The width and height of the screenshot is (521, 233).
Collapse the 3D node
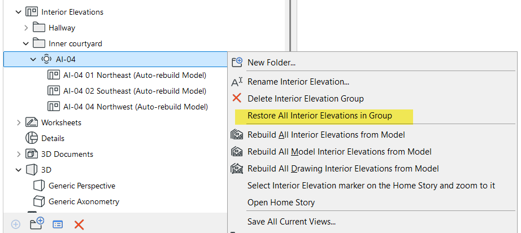click(x=18, y=170)
